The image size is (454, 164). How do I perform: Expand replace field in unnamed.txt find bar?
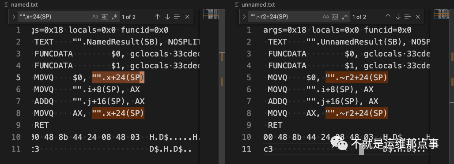[244, 17]
